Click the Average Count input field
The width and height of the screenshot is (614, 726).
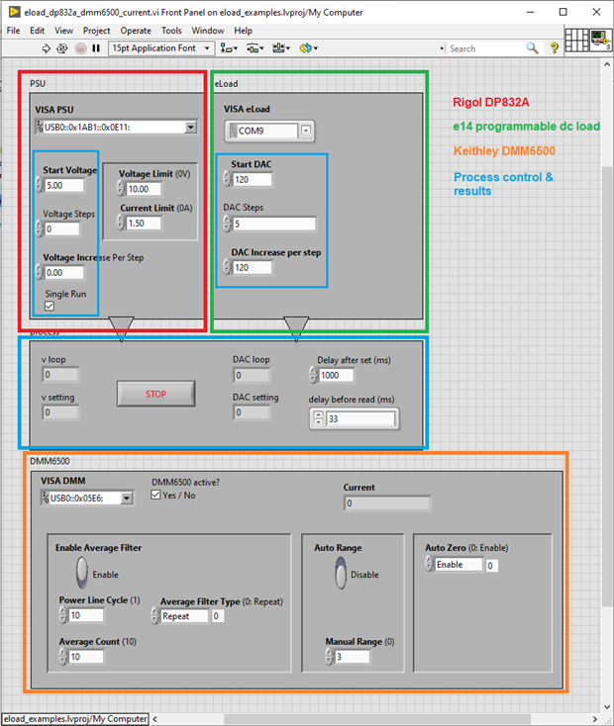86,657
